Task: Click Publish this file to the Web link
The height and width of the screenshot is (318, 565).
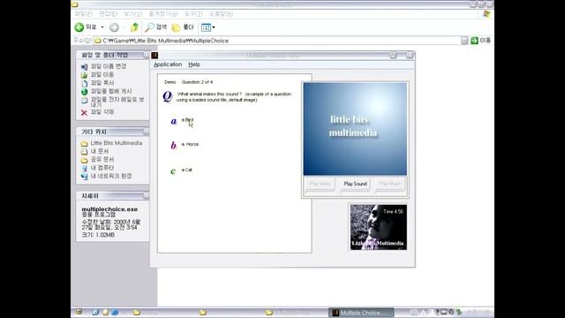Action: [x=111, y=91]
